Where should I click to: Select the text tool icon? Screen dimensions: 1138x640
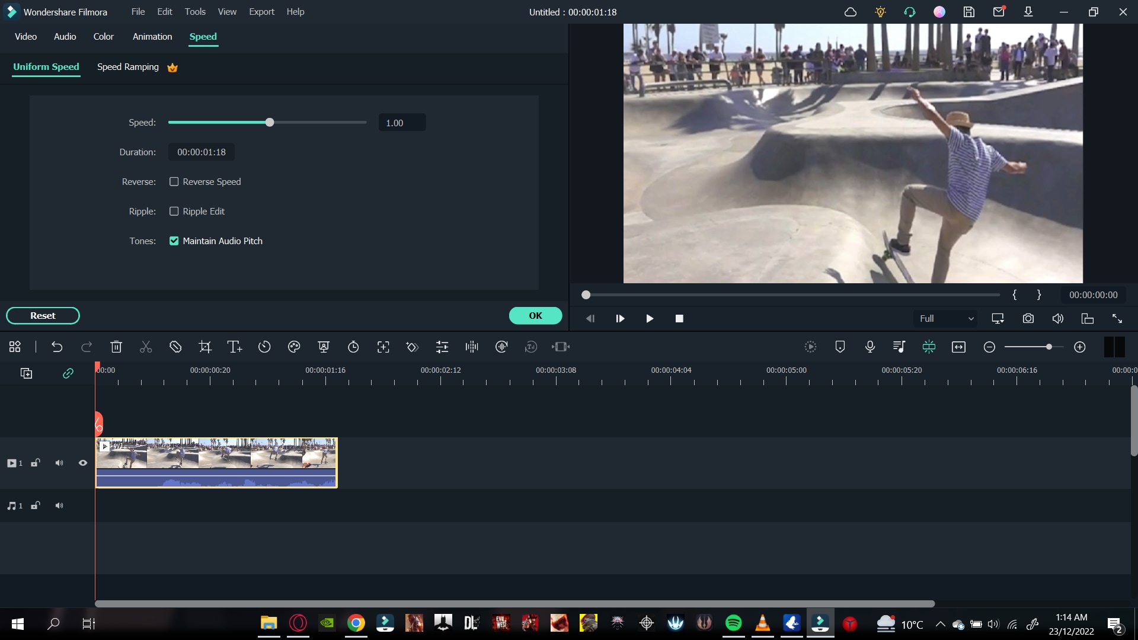pyautogui.click(x=235, y=347)
